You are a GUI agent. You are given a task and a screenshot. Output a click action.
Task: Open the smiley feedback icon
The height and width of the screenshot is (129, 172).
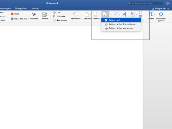167,3
